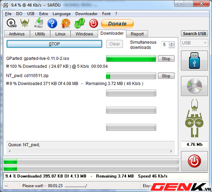Viewport: 212px width, 192px height.
Task: Click the large red power button
Action: click(194, 161)
